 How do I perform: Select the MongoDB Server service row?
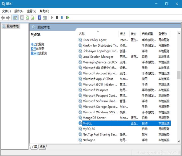(x=94, y=118)
